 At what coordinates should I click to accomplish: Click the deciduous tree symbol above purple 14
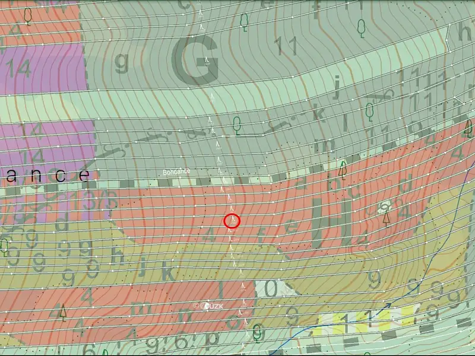point(28,16)
